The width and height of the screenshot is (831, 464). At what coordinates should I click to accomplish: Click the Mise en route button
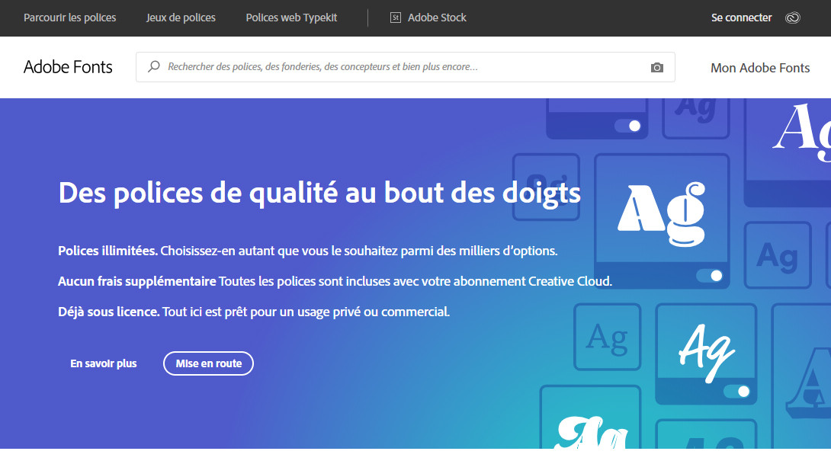(208, 363)
